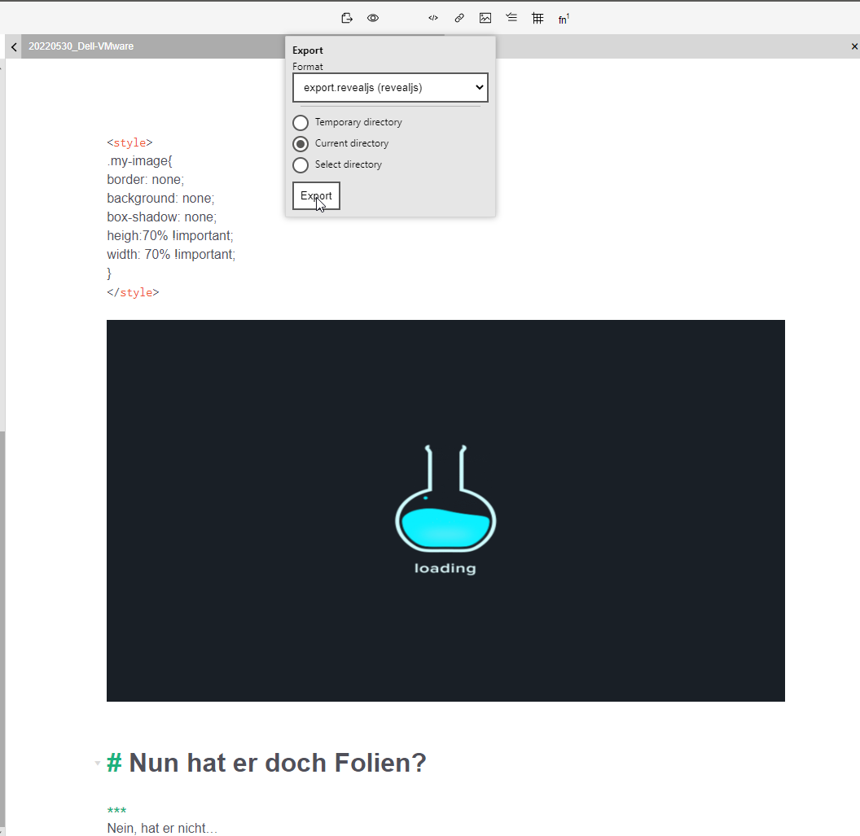Click the heading 'Nun hat er doch Folien?'
Image resolution: width=860 pixels, height=836 pixels.
coord(278,763)
